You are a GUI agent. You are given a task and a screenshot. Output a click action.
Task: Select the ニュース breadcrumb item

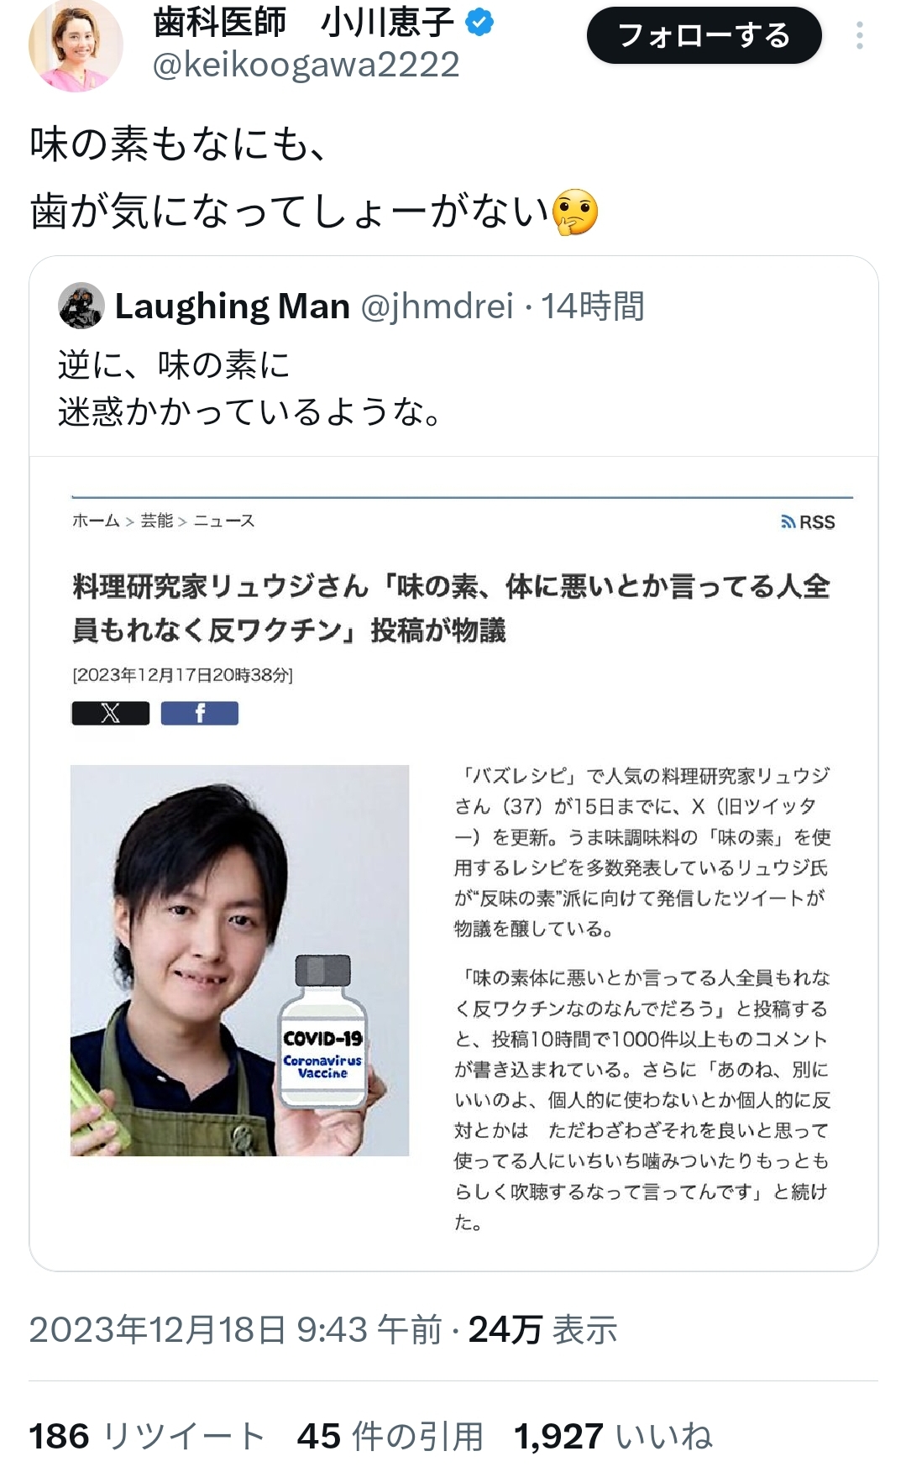tap(224, 521)
